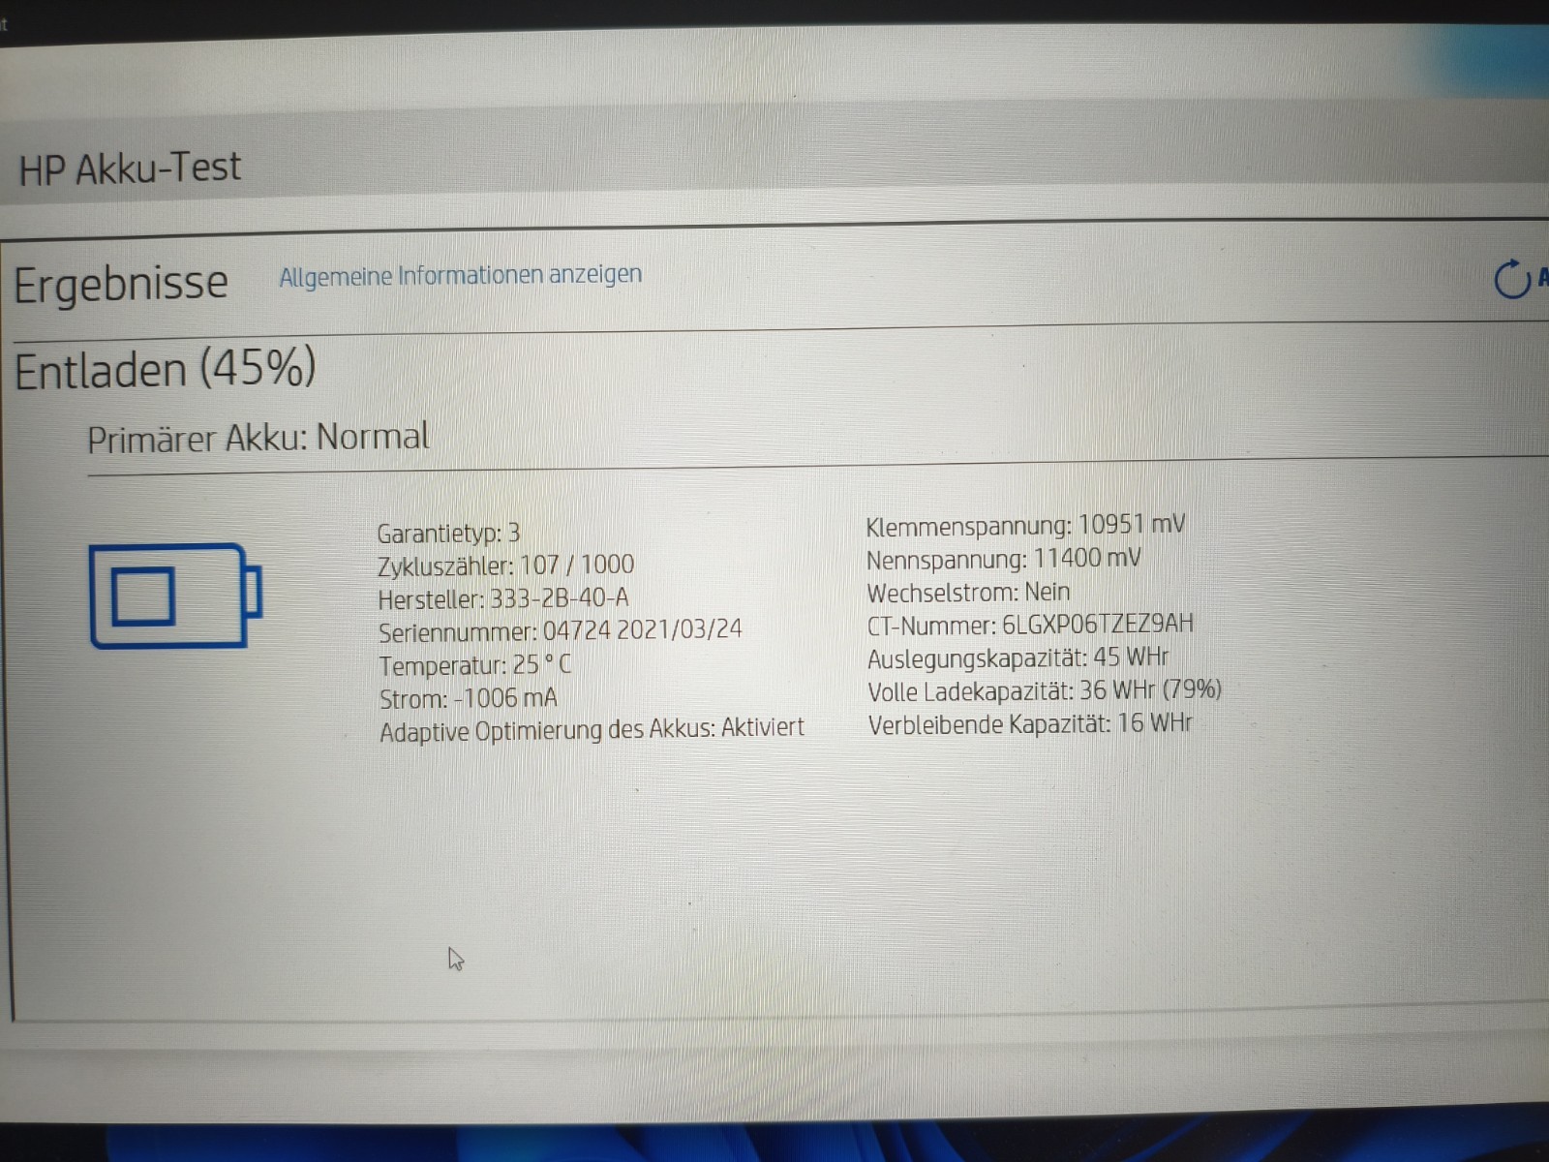This screenshot has width=1549, height=1162.
Task: Select 'Klemmenspannung: 10951 mV' line
Action: click(1025, 526)
